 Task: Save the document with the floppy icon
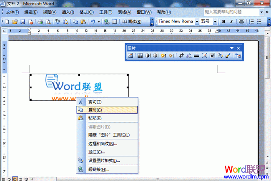pos(23,22)
